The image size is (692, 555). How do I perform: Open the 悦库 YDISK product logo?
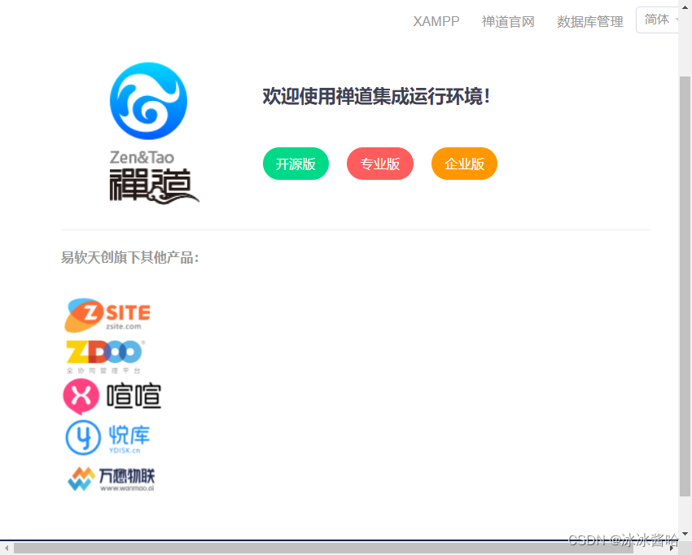tap(107, 437)
